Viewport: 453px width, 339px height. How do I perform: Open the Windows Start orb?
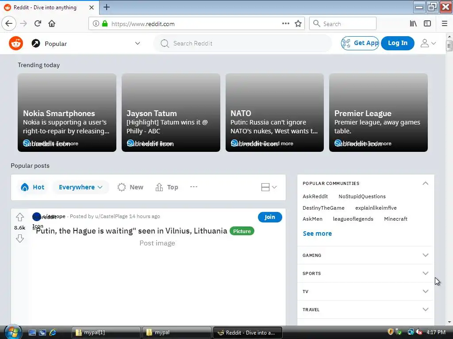click(13, 332)
